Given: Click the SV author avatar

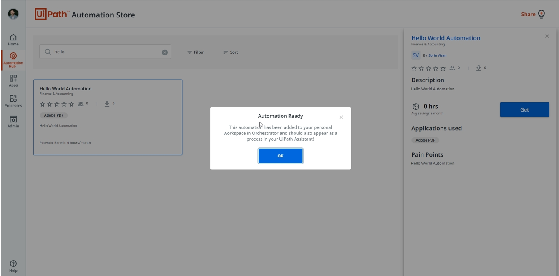Looking at the screenshot, I should [x=415, y=55].
